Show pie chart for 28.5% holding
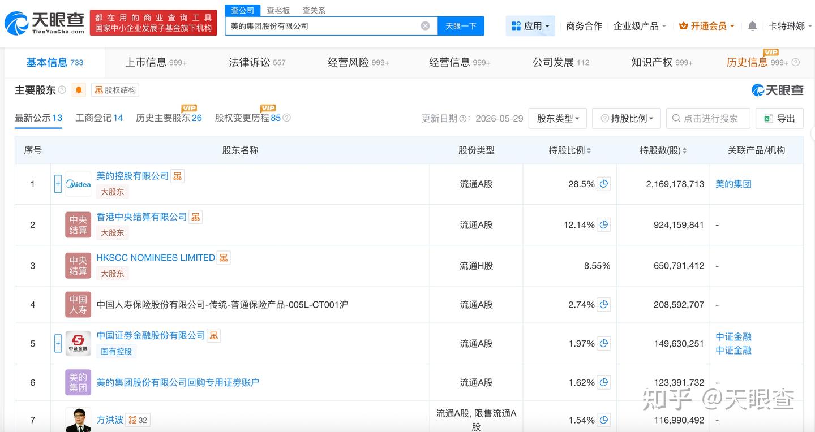 click(x=604, y=184)
